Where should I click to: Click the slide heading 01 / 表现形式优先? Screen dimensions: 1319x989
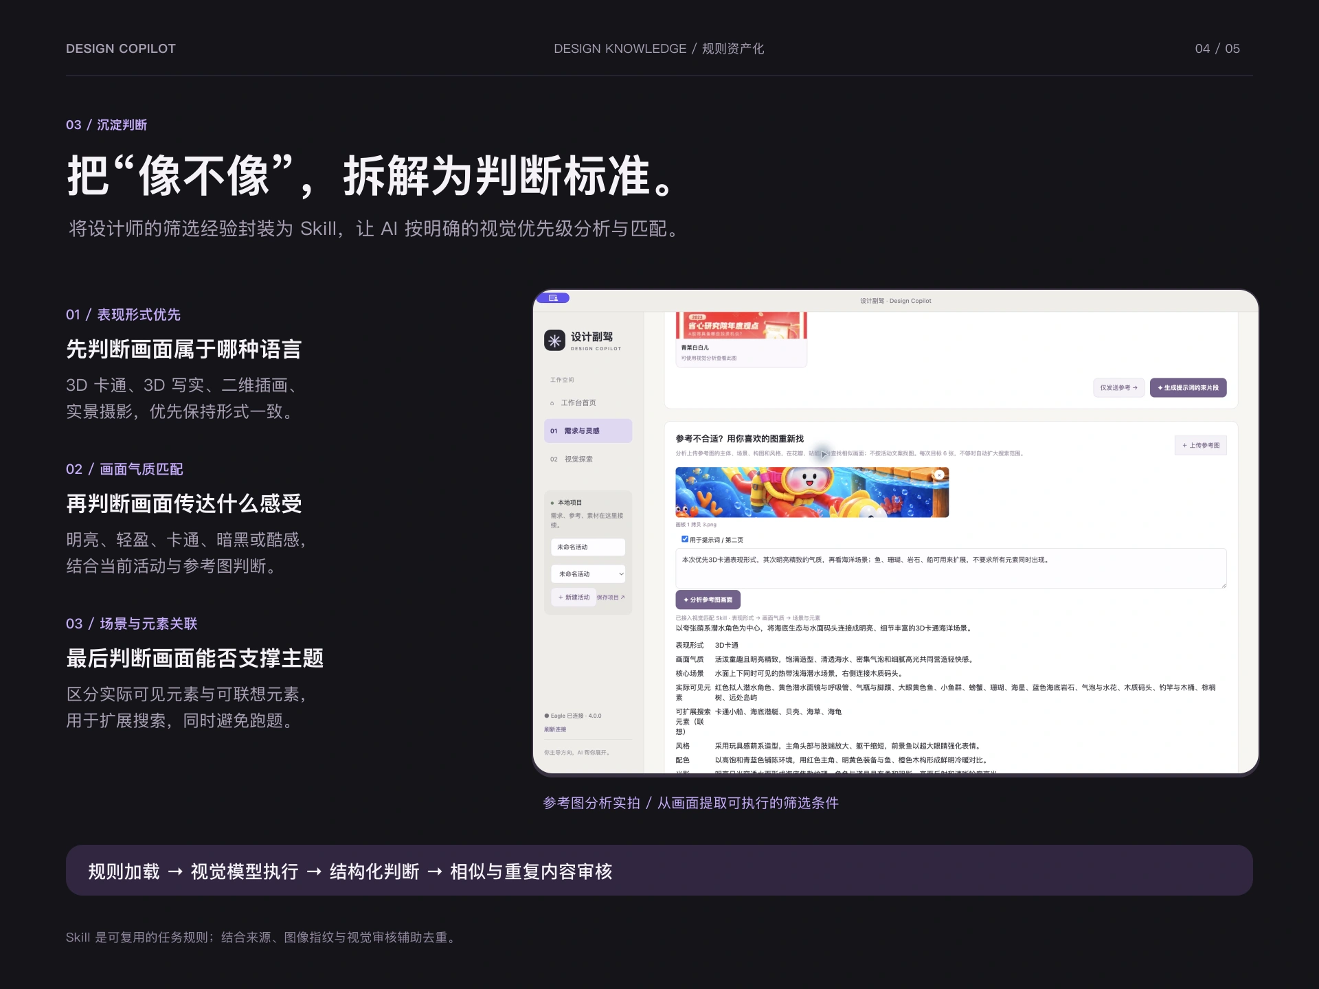point(123,315)
